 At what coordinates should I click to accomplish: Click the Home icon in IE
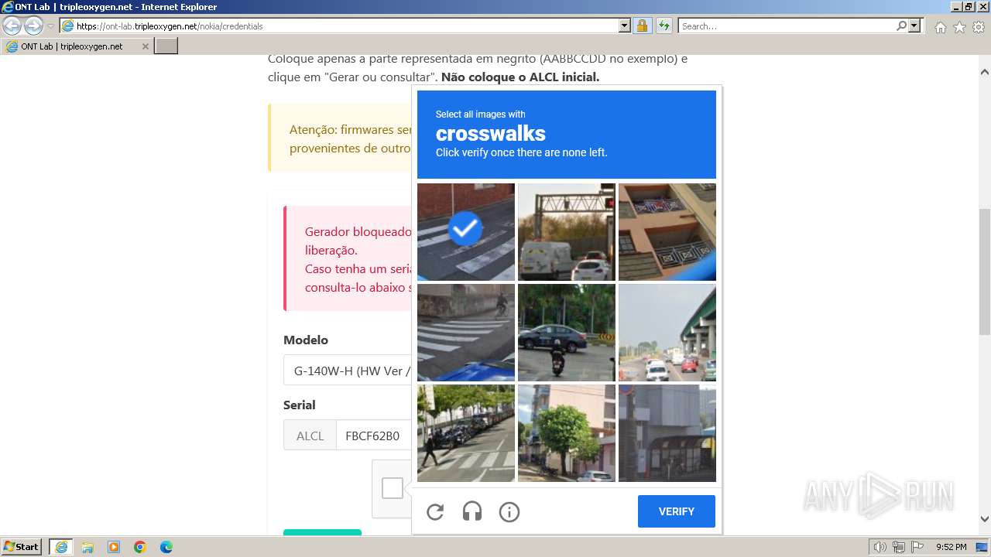point(940,27)
